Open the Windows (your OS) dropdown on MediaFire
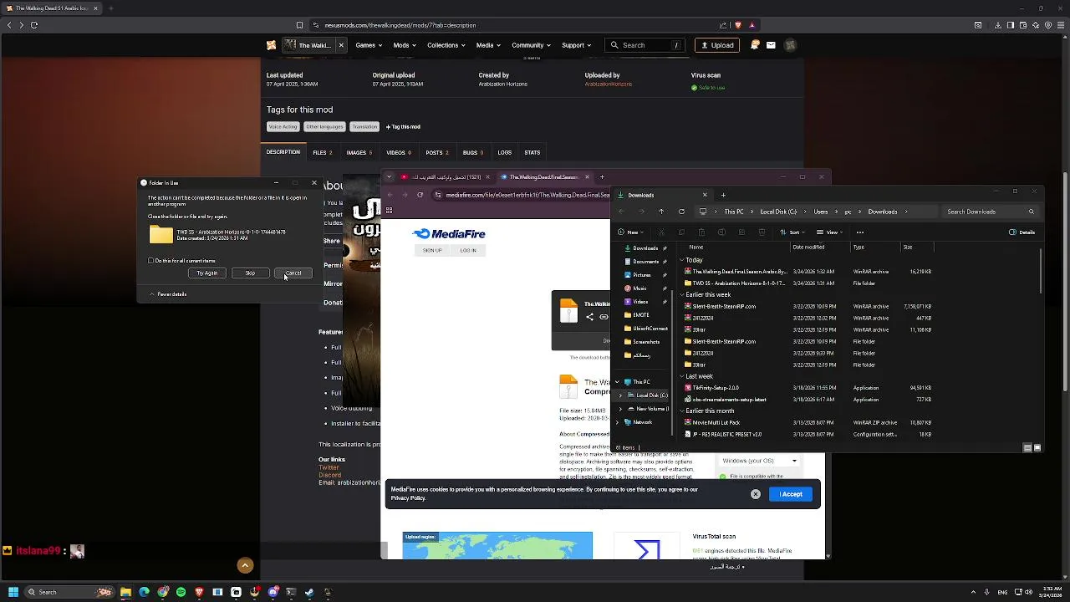Screen dimensions: 1070x602 759,461
